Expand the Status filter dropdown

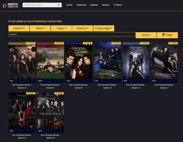coord(83,28)
